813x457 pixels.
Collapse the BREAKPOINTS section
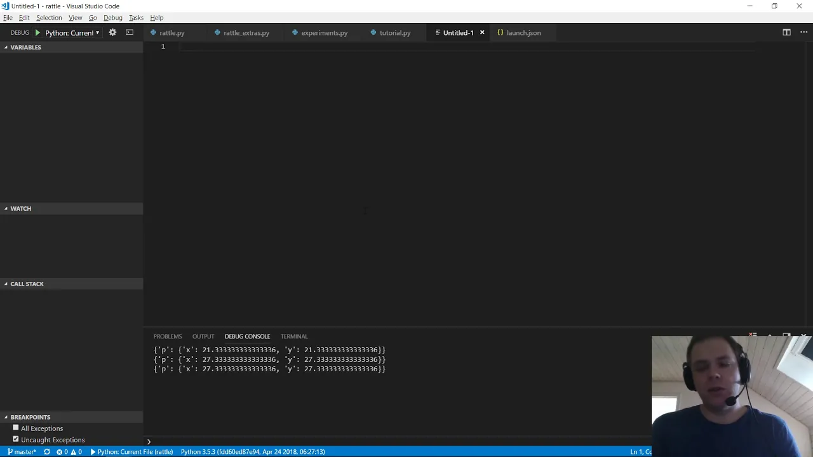coord(71,417)
